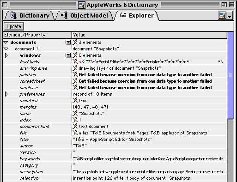The width and height of the screenshot is (237, 182).
Task: Click the 'record of 10 items' value
Action: pos(92,94)
